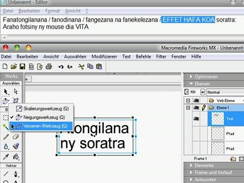
Task: Expand the Optimieren panel
Action: 206,77
